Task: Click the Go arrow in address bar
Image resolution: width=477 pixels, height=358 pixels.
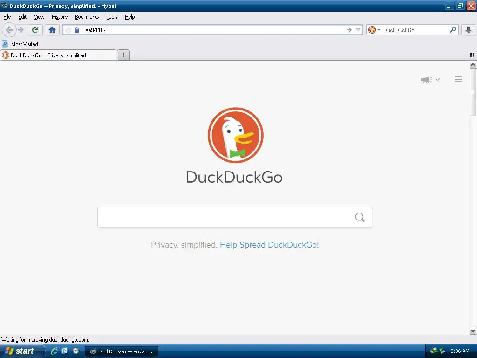Action: point(349,30)
